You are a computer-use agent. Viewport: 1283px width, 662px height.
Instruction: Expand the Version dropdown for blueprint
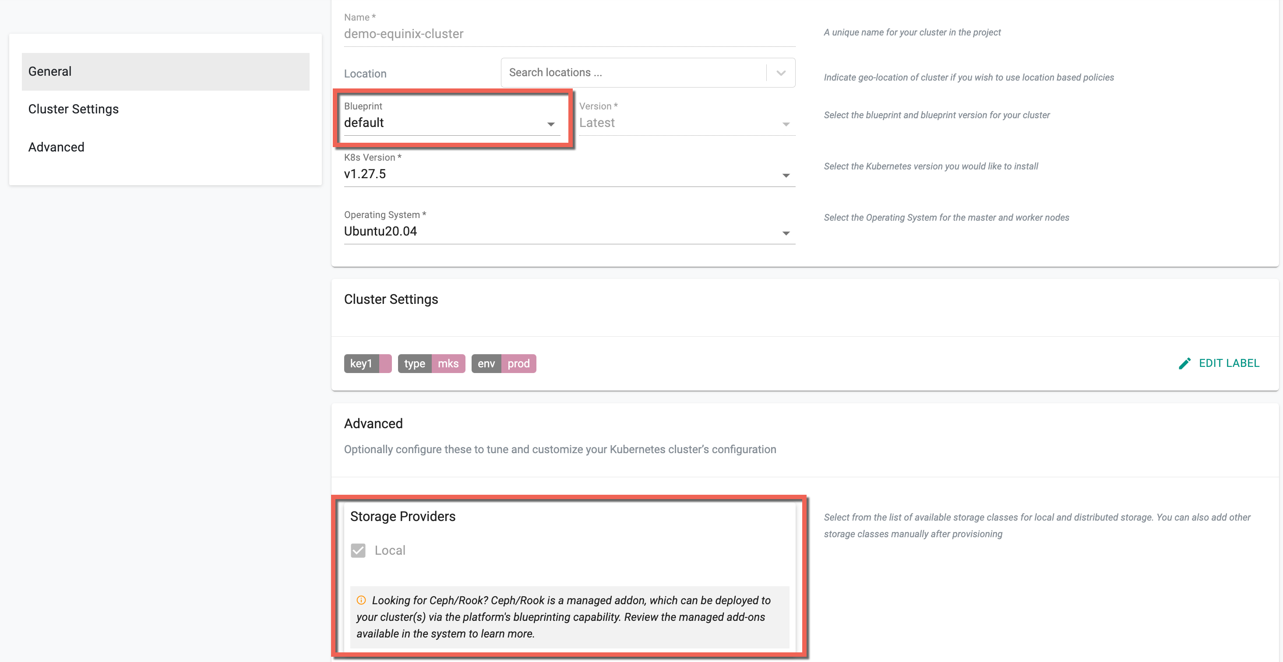[x=785, y=123]
